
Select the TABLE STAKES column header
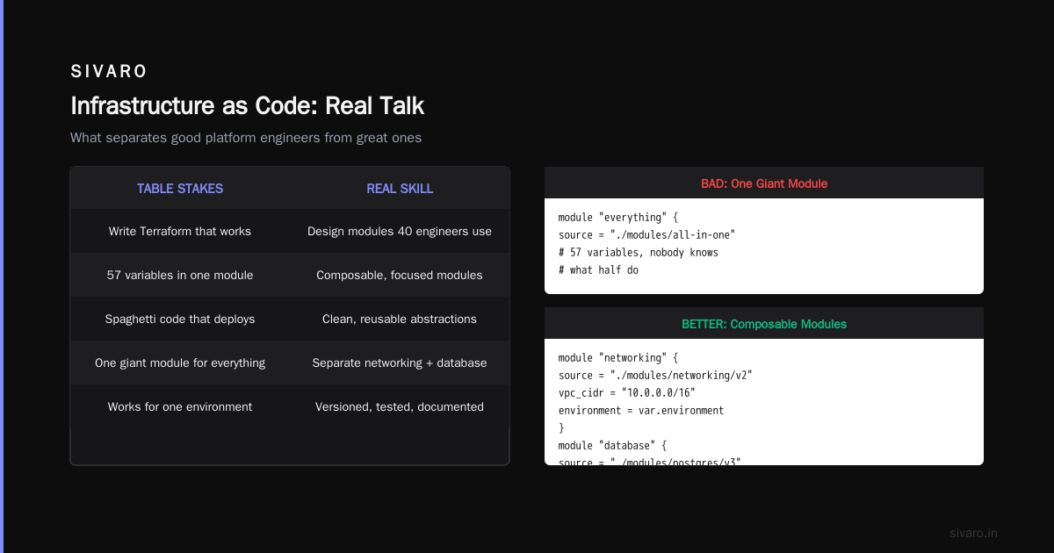(x=180, y=189)
